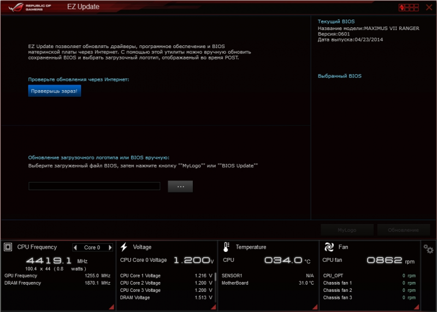
Task: Click the blue check-for-updates-now button
Action: pos(54,91)
